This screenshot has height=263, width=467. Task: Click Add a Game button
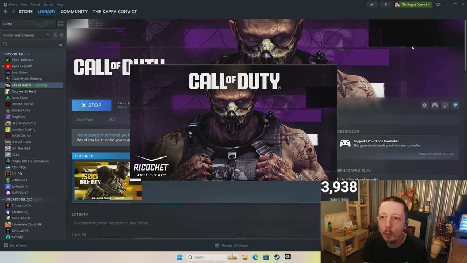(x=15, y=245)
